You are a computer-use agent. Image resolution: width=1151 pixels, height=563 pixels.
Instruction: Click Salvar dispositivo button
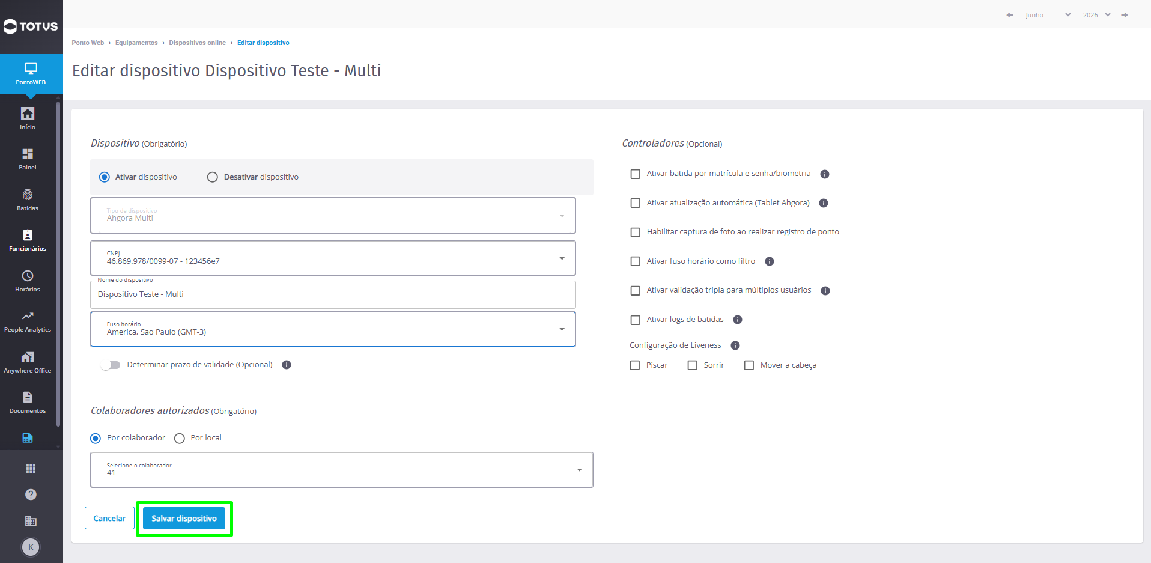coord(184,519)
